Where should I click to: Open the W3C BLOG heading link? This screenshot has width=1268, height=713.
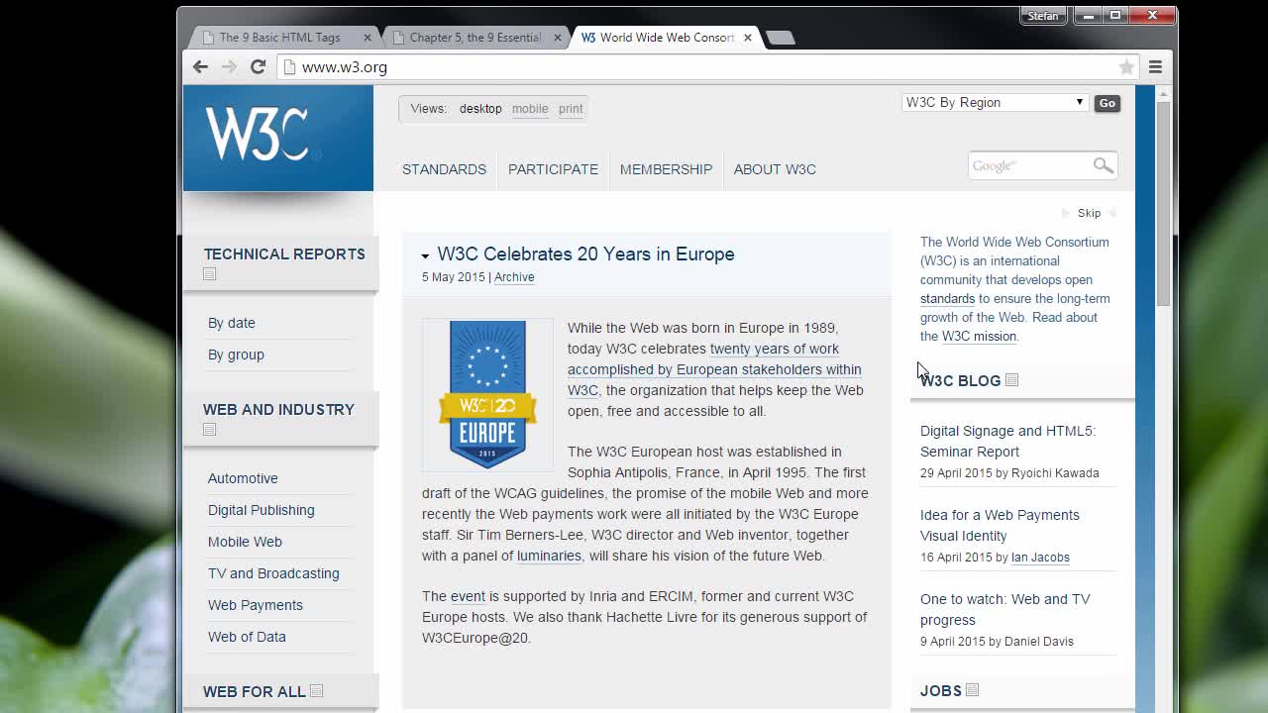(960, 380)
